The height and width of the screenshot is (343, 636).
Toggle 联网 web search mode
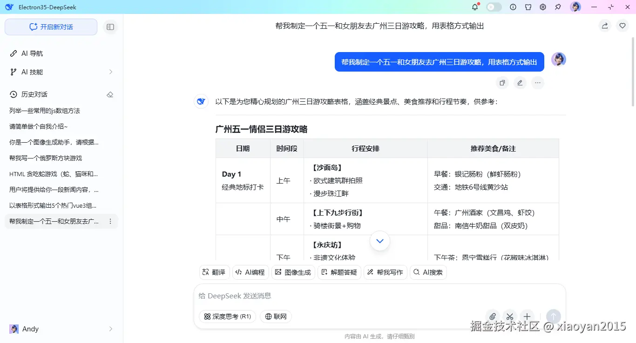(276, 317)
